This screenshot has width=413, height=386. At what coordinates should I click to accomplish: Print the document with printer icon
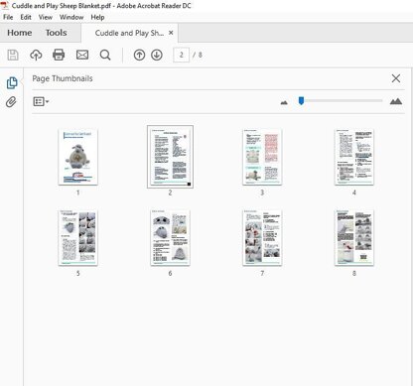[x=59, y=55]
